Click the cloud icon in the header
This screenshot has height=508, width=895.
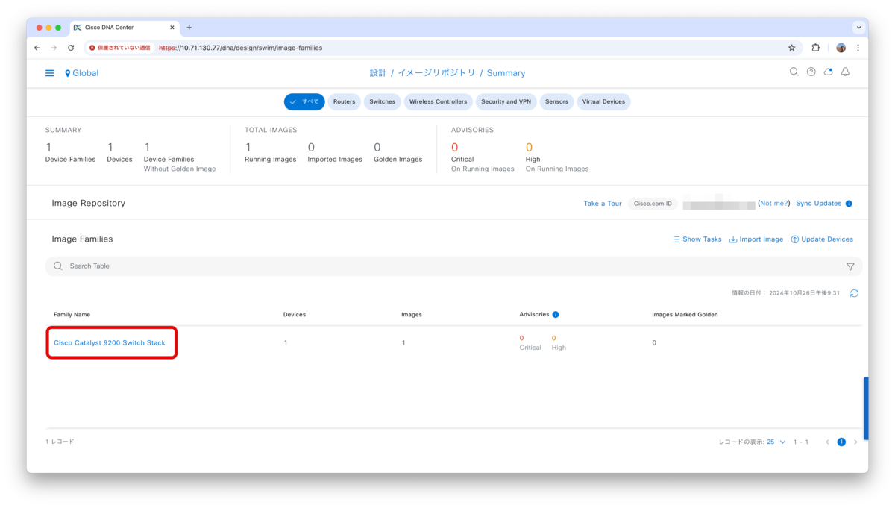828,72
